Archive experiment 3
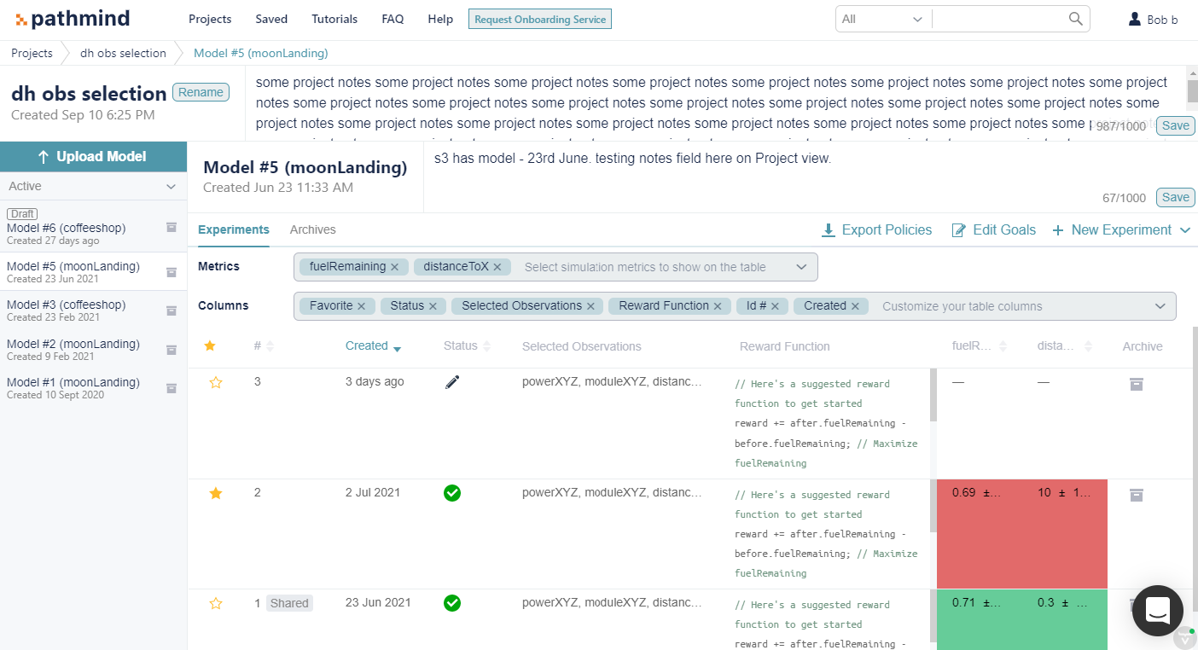The image size is (1198, 650). (1136, 384)
